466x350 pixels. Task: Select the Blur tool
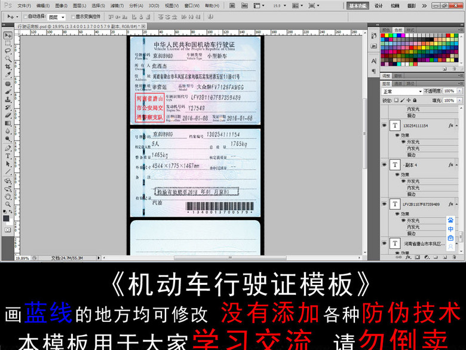(x=8, y=130)
